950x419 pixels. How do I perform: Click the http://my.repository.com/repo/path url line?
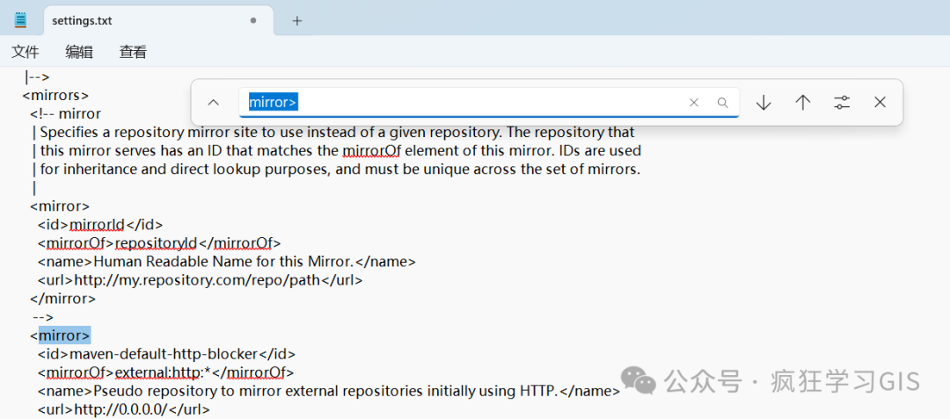click(x=200, y=280)
